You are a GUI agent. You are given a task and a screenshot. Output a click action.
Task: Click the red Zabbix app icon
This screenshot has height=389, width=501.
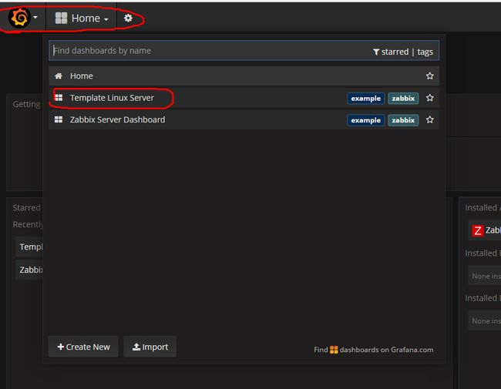point(478,230)
